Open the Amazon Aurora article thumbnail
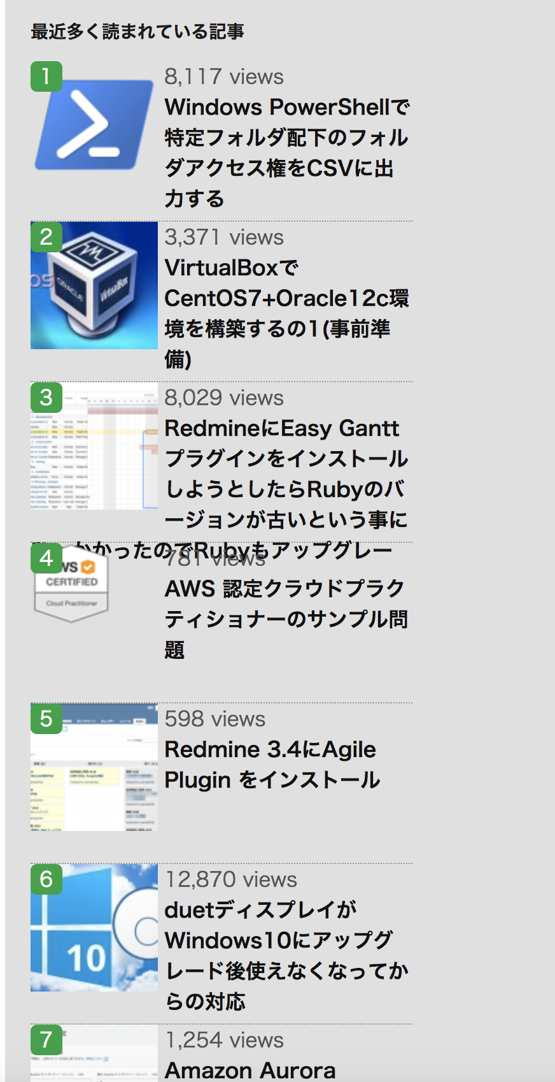The image size is (555, 1082). pos(94,1053)
